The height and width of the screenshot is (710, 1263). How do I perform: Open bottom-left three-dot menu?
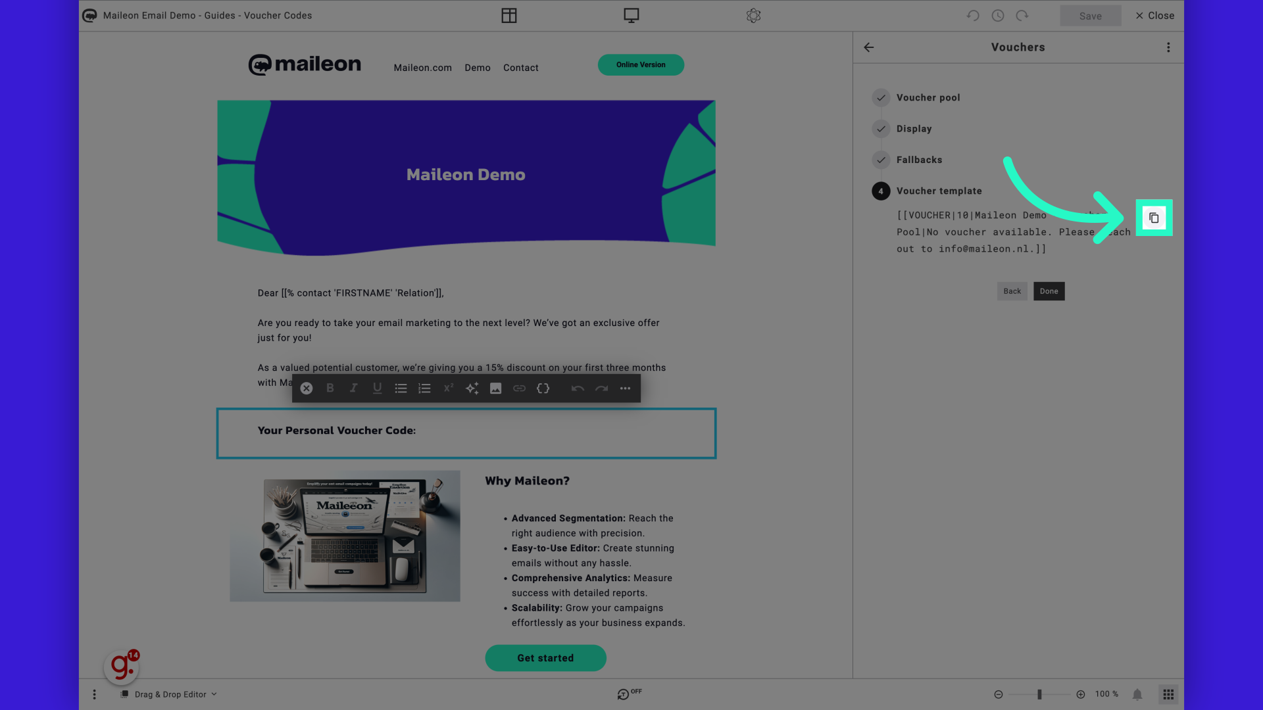click(94, 694)
